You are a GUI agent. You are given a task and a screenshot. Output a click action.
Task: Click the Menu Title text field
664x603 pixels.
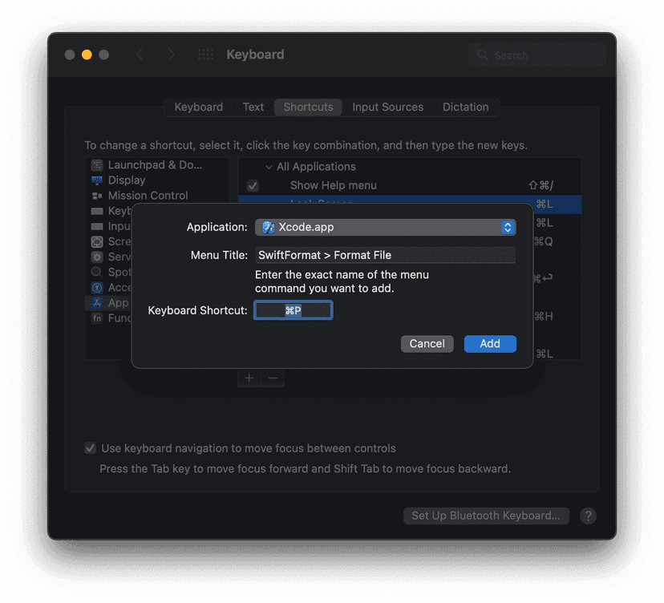pyautogui.click(x=385, y=256)
